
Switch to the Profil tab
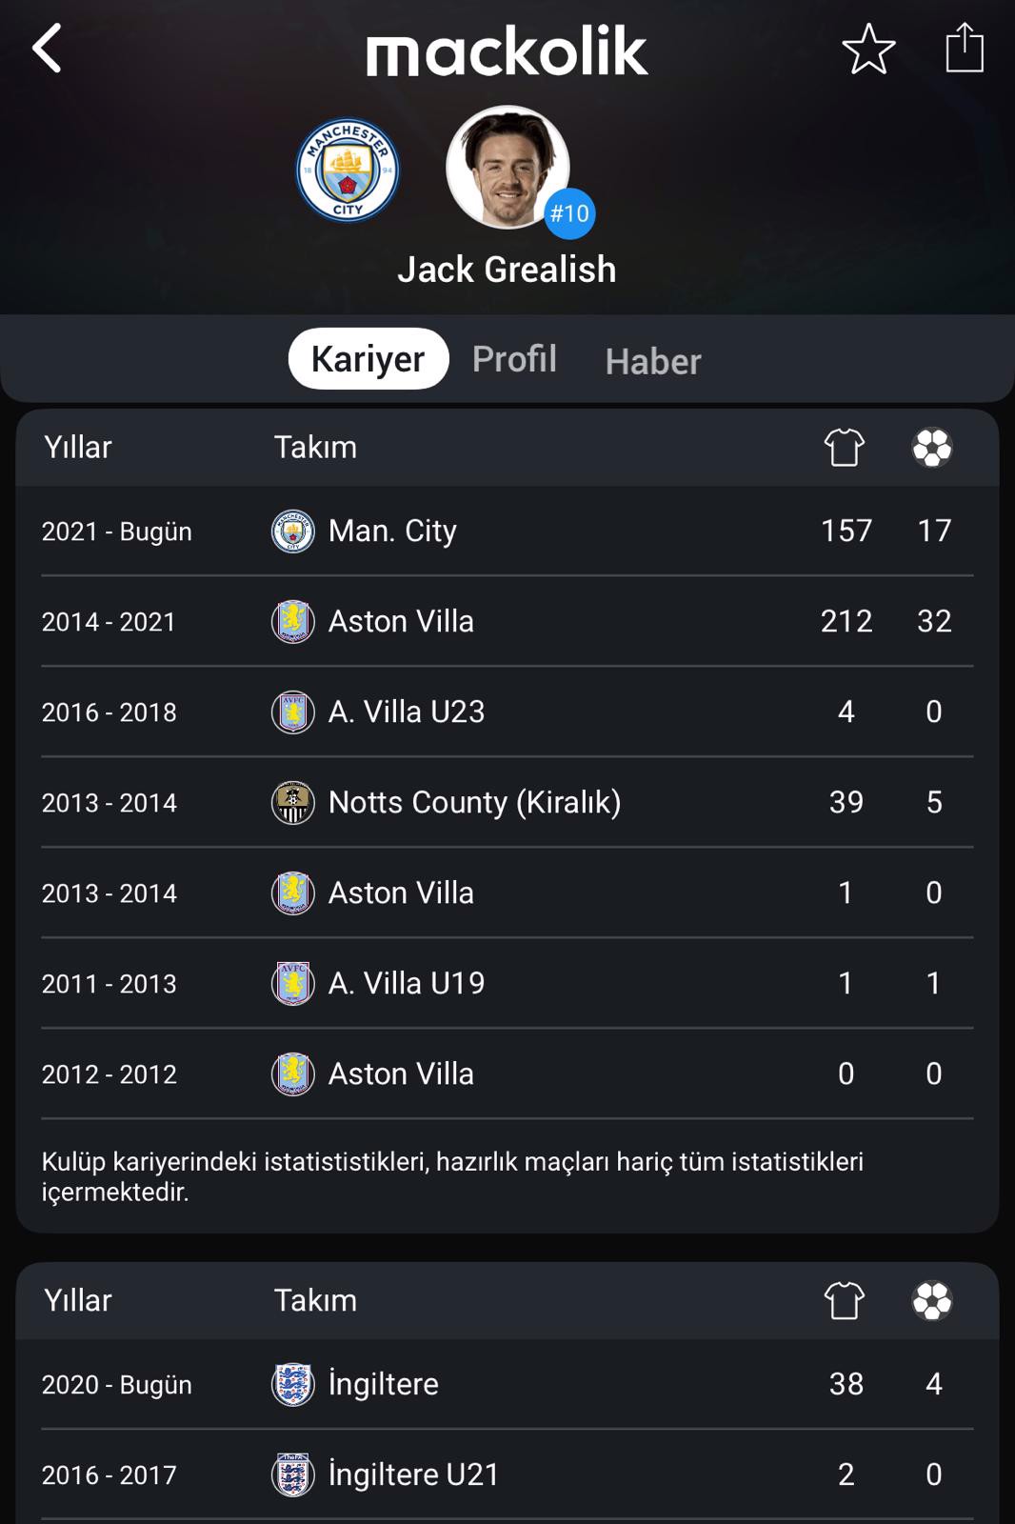click(x=514, y=359)
